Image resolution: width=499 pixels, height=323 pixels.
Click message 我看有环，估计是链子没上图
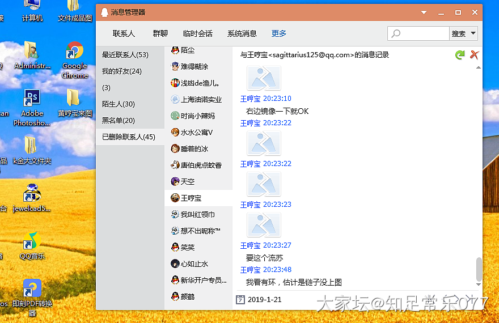294,282
